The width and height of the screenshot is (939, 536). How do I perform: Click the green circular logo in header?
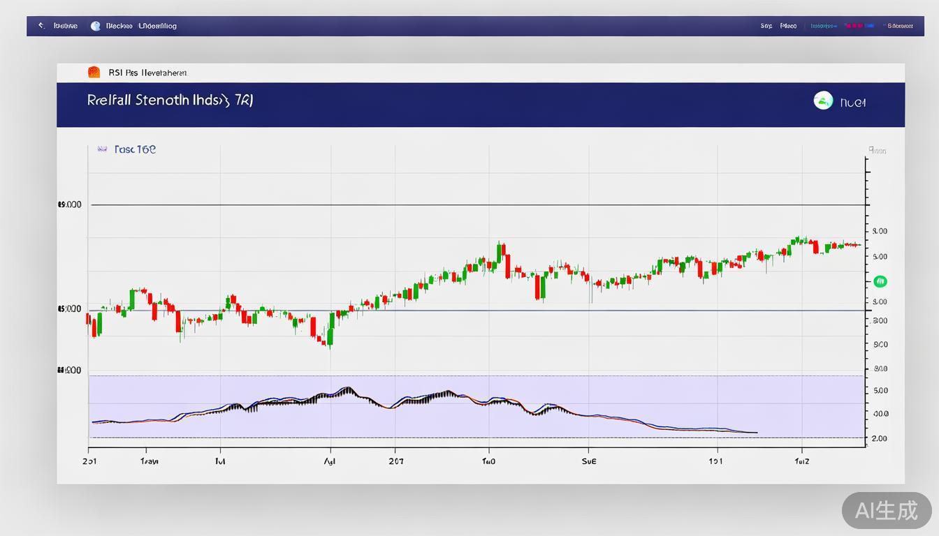pyautogui.click(x=823, y=101)
